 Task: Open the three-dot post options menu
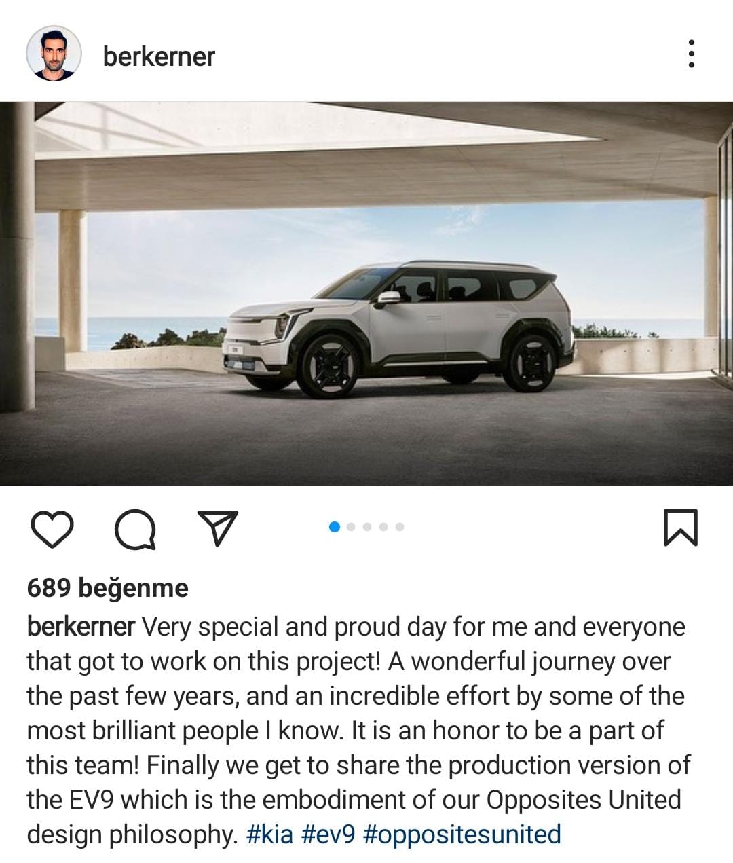tap(691, 54)
